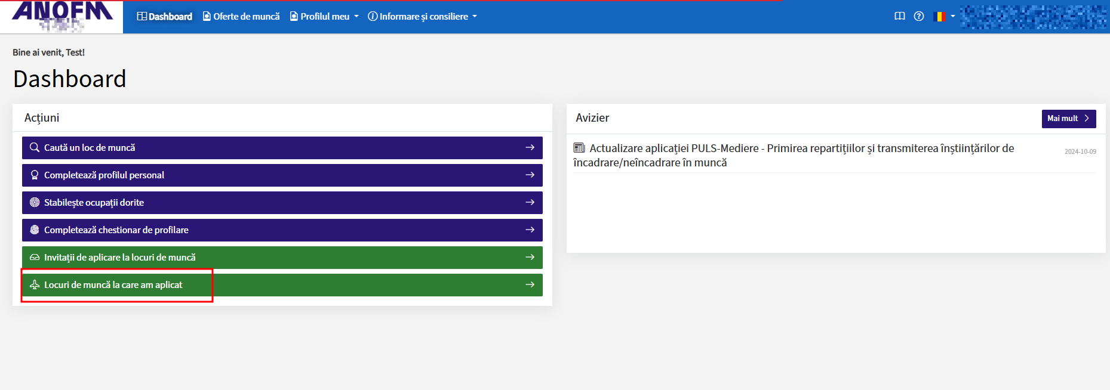Go to the Dashboard menu item
The height and width of the screenshot is (390, 1110).
[x=165, y=17]
